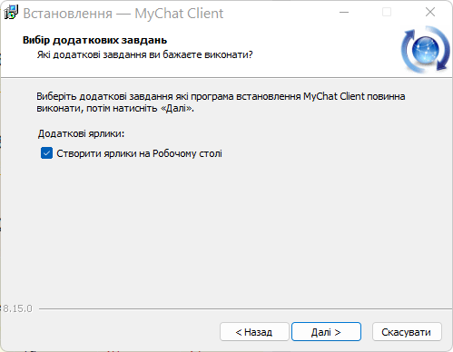The image size is (453, 352).
Task: Close the MyChat Client setup window
Action: (430, 13)
